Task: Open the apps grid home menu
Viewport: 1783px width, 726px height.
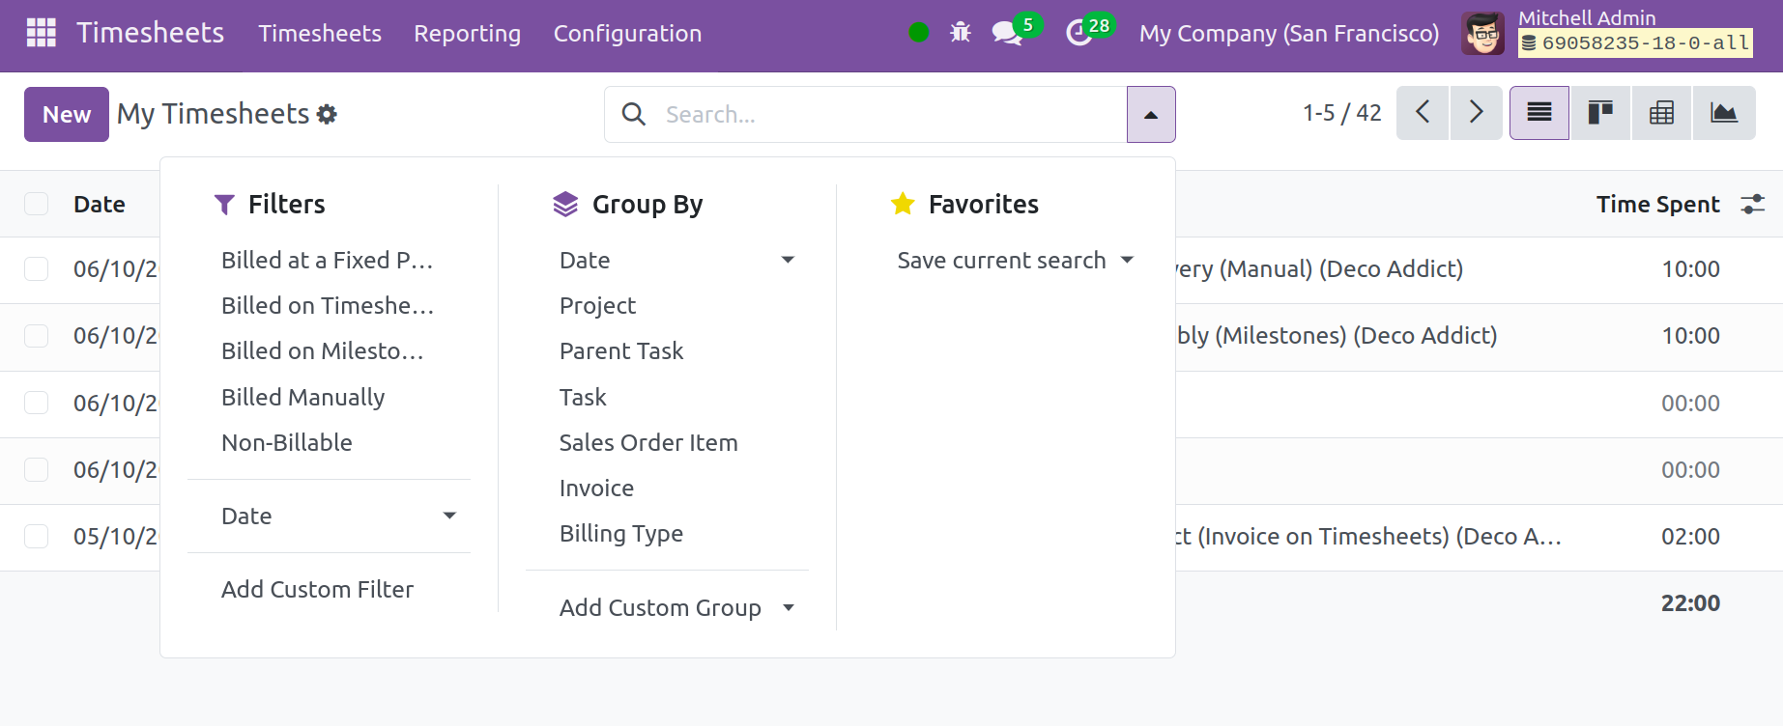Action: [41, 33]
